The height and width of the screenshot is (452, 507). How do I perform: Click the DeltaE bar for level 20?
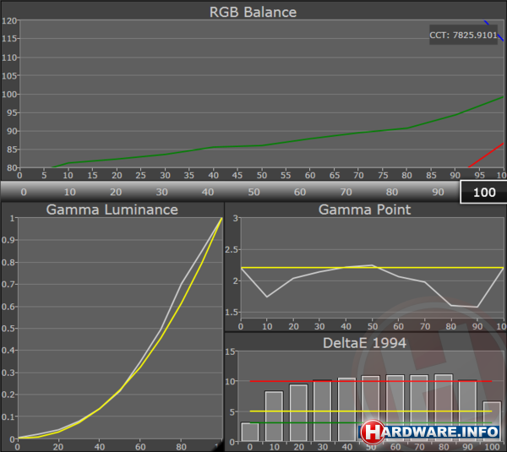click(298, 413)
